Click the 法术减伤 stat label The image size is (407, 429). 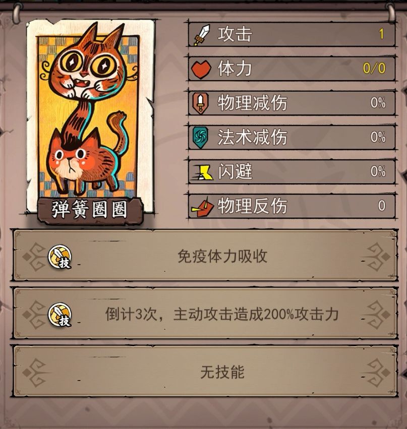[x=252, y=137]
